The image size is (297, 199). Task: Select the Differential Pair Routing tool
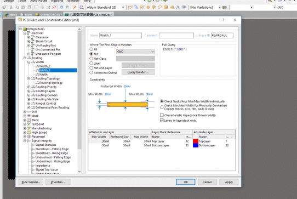[136, 7]
